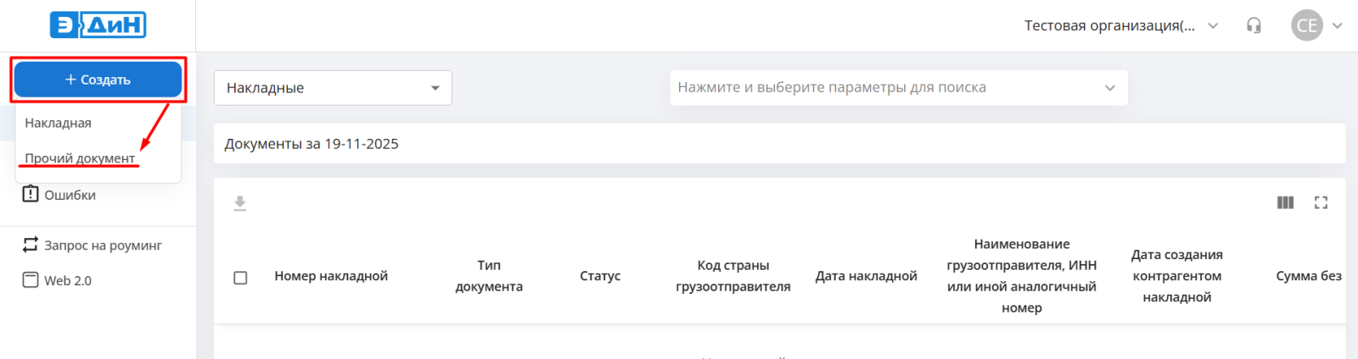Click the Ошибки error icon
The width and height of the screenshot is (1358, 359).
[x=31, y=195]
